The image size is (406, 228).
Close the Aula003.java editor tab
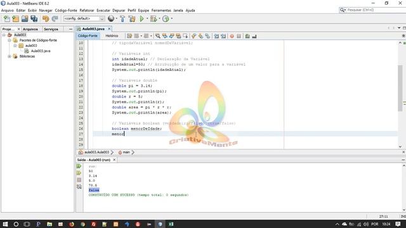pyautogui.click(x=109, y=29)
